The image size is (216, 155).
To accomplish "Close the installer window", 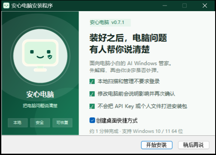I will click(205, 6).
